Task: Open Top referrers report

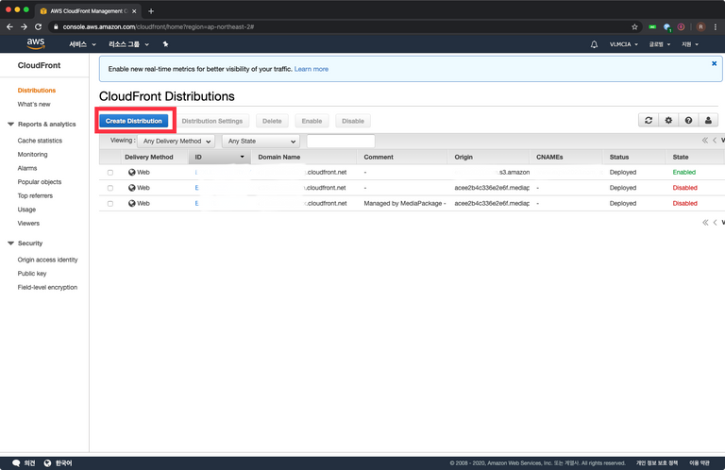Action: 35,195
